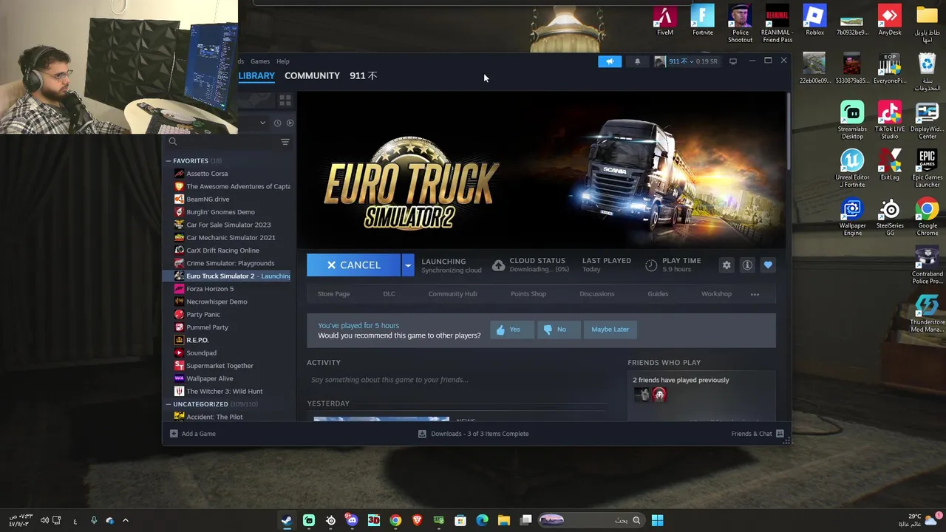946x532 pixels.
Task: Open more links ellipsis menu
Action: coord(755,294)
